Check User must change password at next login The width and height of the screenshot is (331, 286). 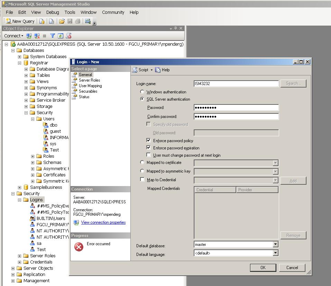coord(149,155)
